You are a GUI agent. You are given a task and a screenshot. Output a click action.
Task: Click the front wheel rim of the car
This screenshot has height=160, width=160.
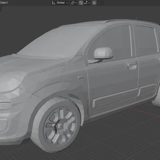coord(60,126)
